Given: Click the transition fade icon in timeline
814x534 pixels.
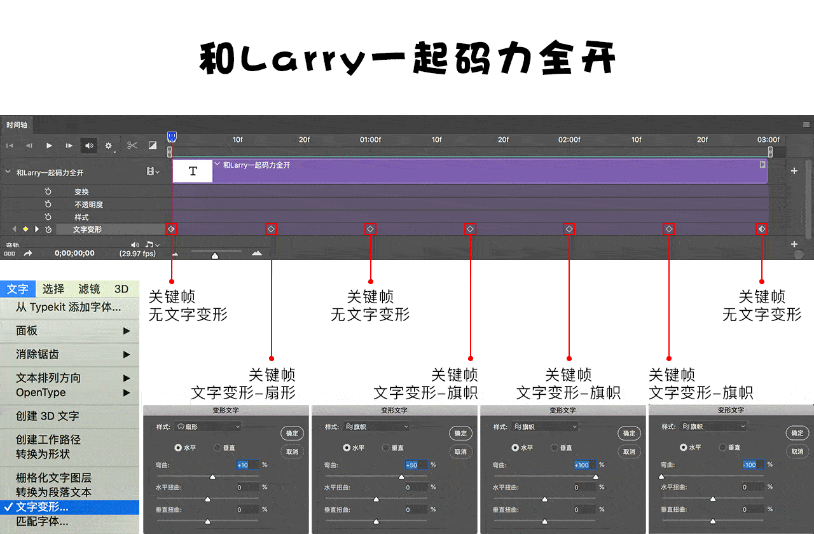Looking at the screenshot, I should [x=153, y=146].
